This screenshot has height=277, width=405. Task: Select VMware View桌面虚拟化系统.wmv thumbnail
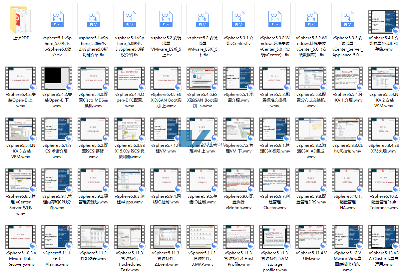coord(347,237)
